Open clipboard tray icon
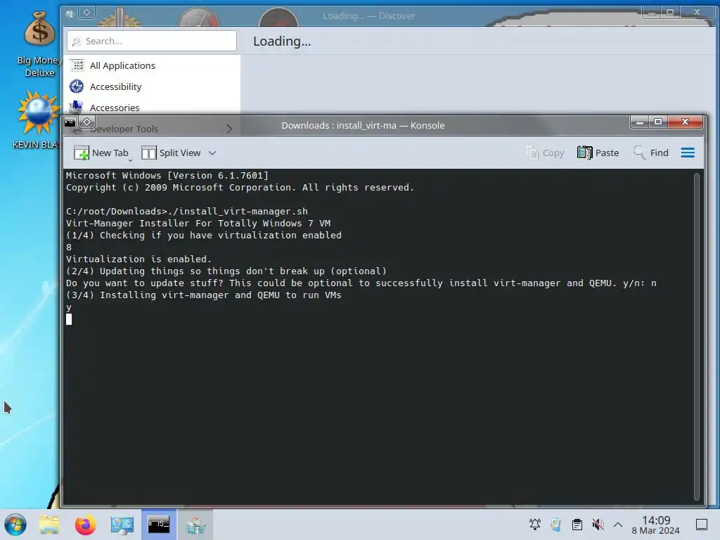This screenshot has width=720, height=540. (x=577, y=524)
